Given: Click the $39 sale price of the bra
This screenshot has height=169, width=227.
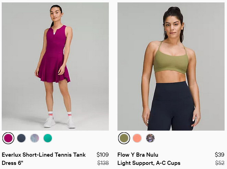Looking at the screenshot, I should [x=219, y=155].
